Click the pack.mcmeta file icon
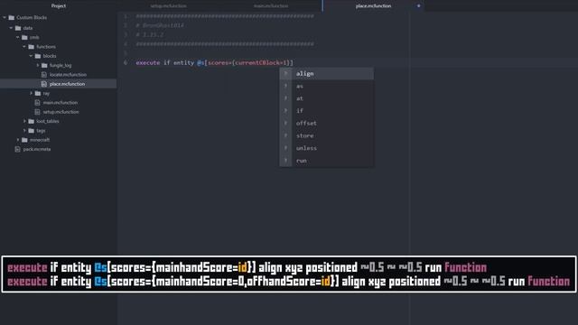The width and height of the screenshot is (578, 325). (x=18, y=149)
